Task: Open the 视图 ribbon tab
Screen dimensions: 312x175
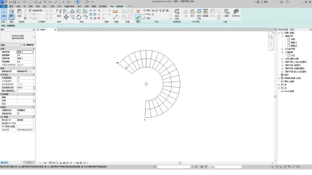Action: click(x=87, y=6)
